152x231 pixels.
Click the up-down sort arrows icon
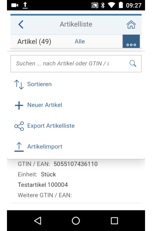(19, 84)
